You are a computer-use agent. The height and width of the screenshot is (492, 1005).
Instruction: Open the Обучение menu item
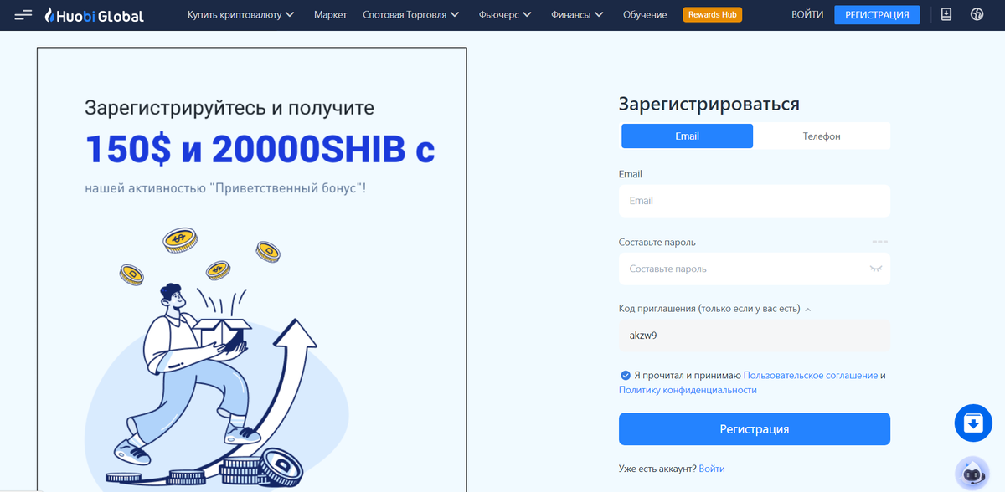(645, 15)
